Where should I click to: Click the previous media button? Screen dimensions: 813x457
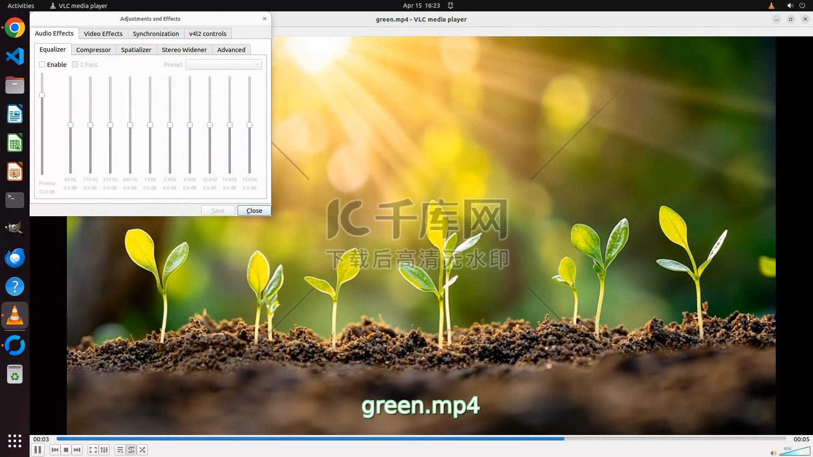[x=55, y=450]
